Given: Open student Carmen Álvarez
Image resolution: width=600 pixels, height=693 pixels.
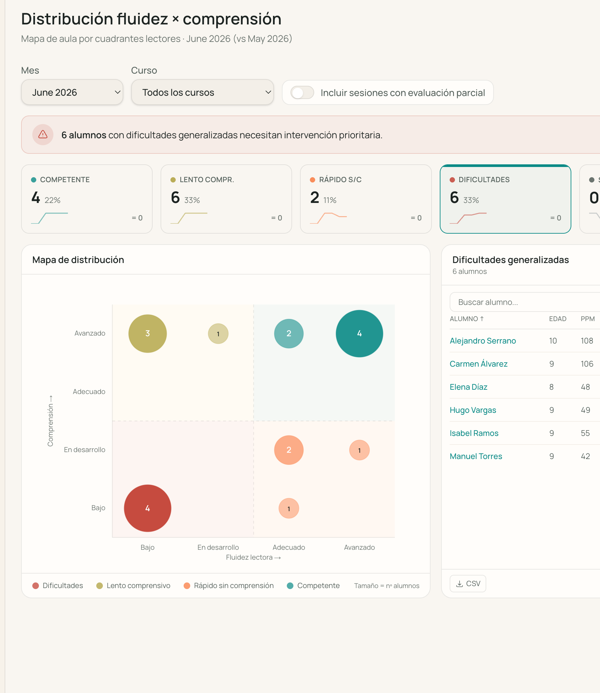Looking at the screenshot, I should 478,364.
